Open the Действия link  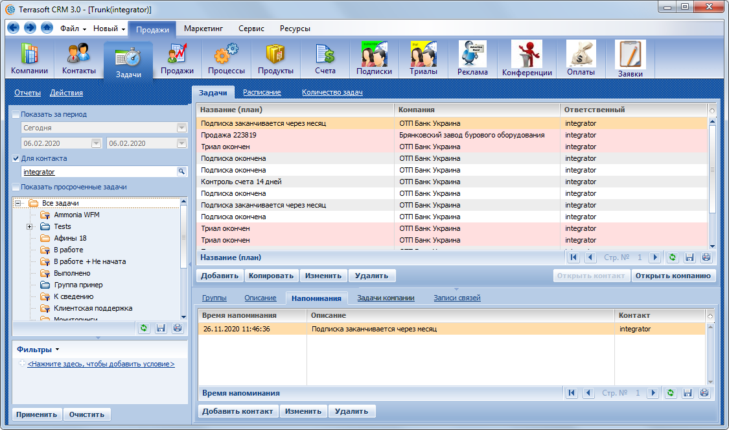coord(67,93)
